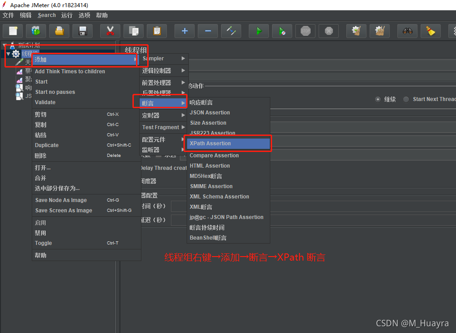Choose 响应断言 from assertion submenu
Viewport: 456px width, 333px height.
point(228,102)
